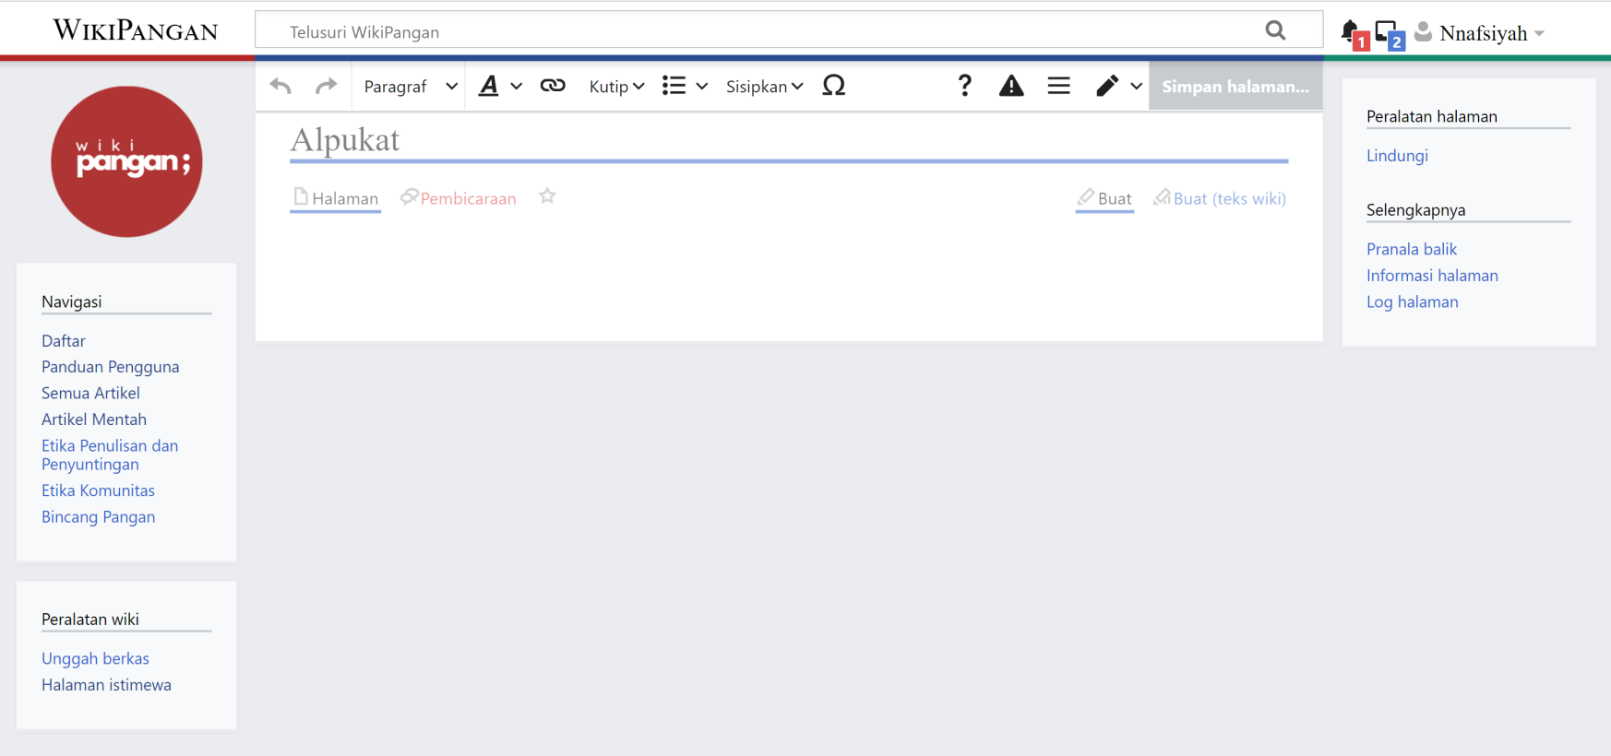This screenshot has height=756, width=1611.
Task: Click the Simpan halaman button
Action: [x=1235, y=87]
